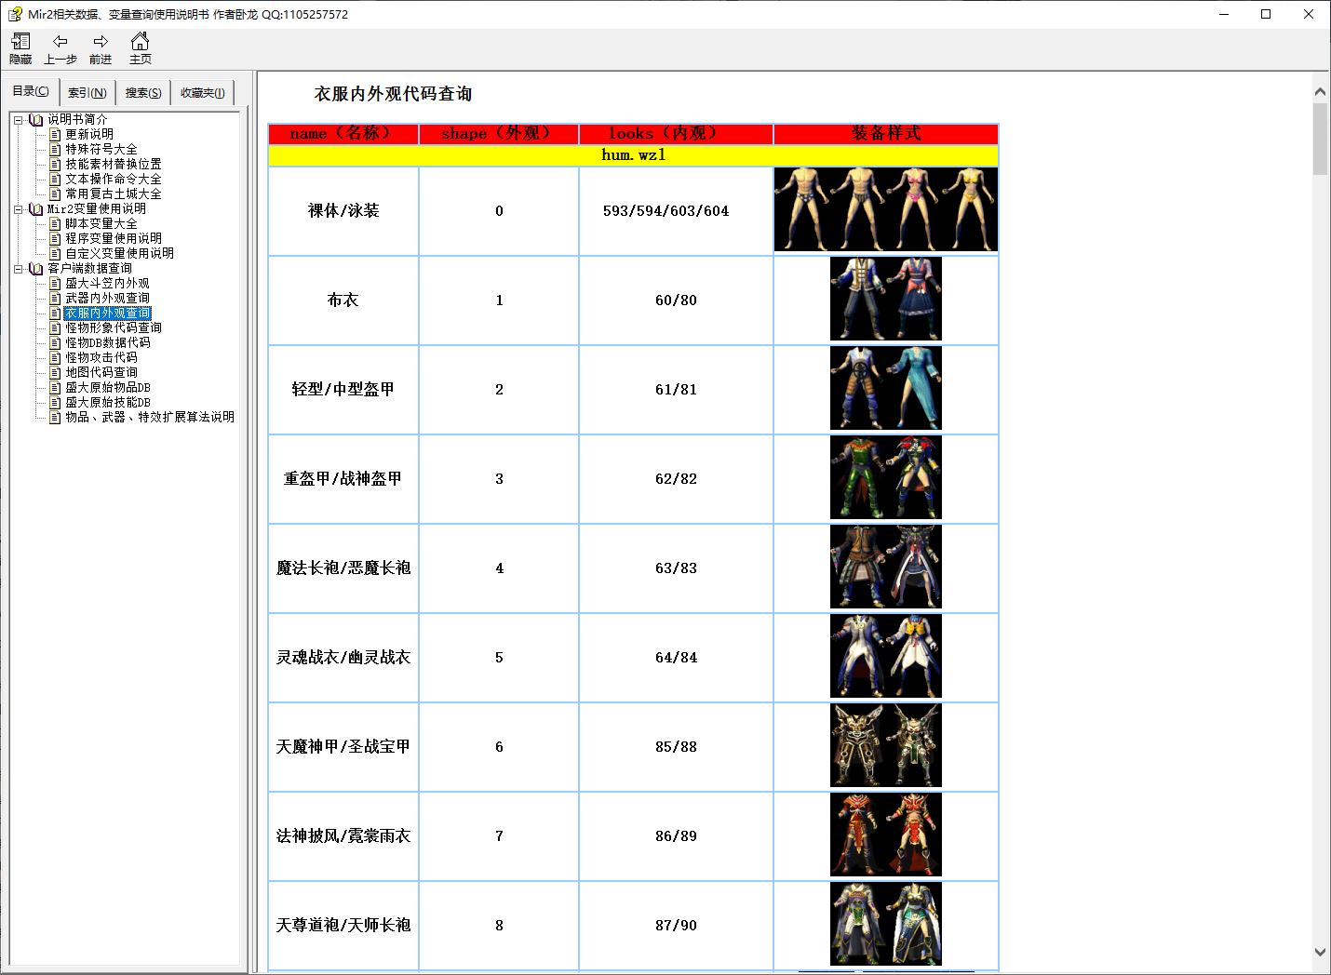The width and height of the screenshot is (1331, 975).
Task: Click the book icon beside Mir2变量使用说明
Action: tap(34, 208)
